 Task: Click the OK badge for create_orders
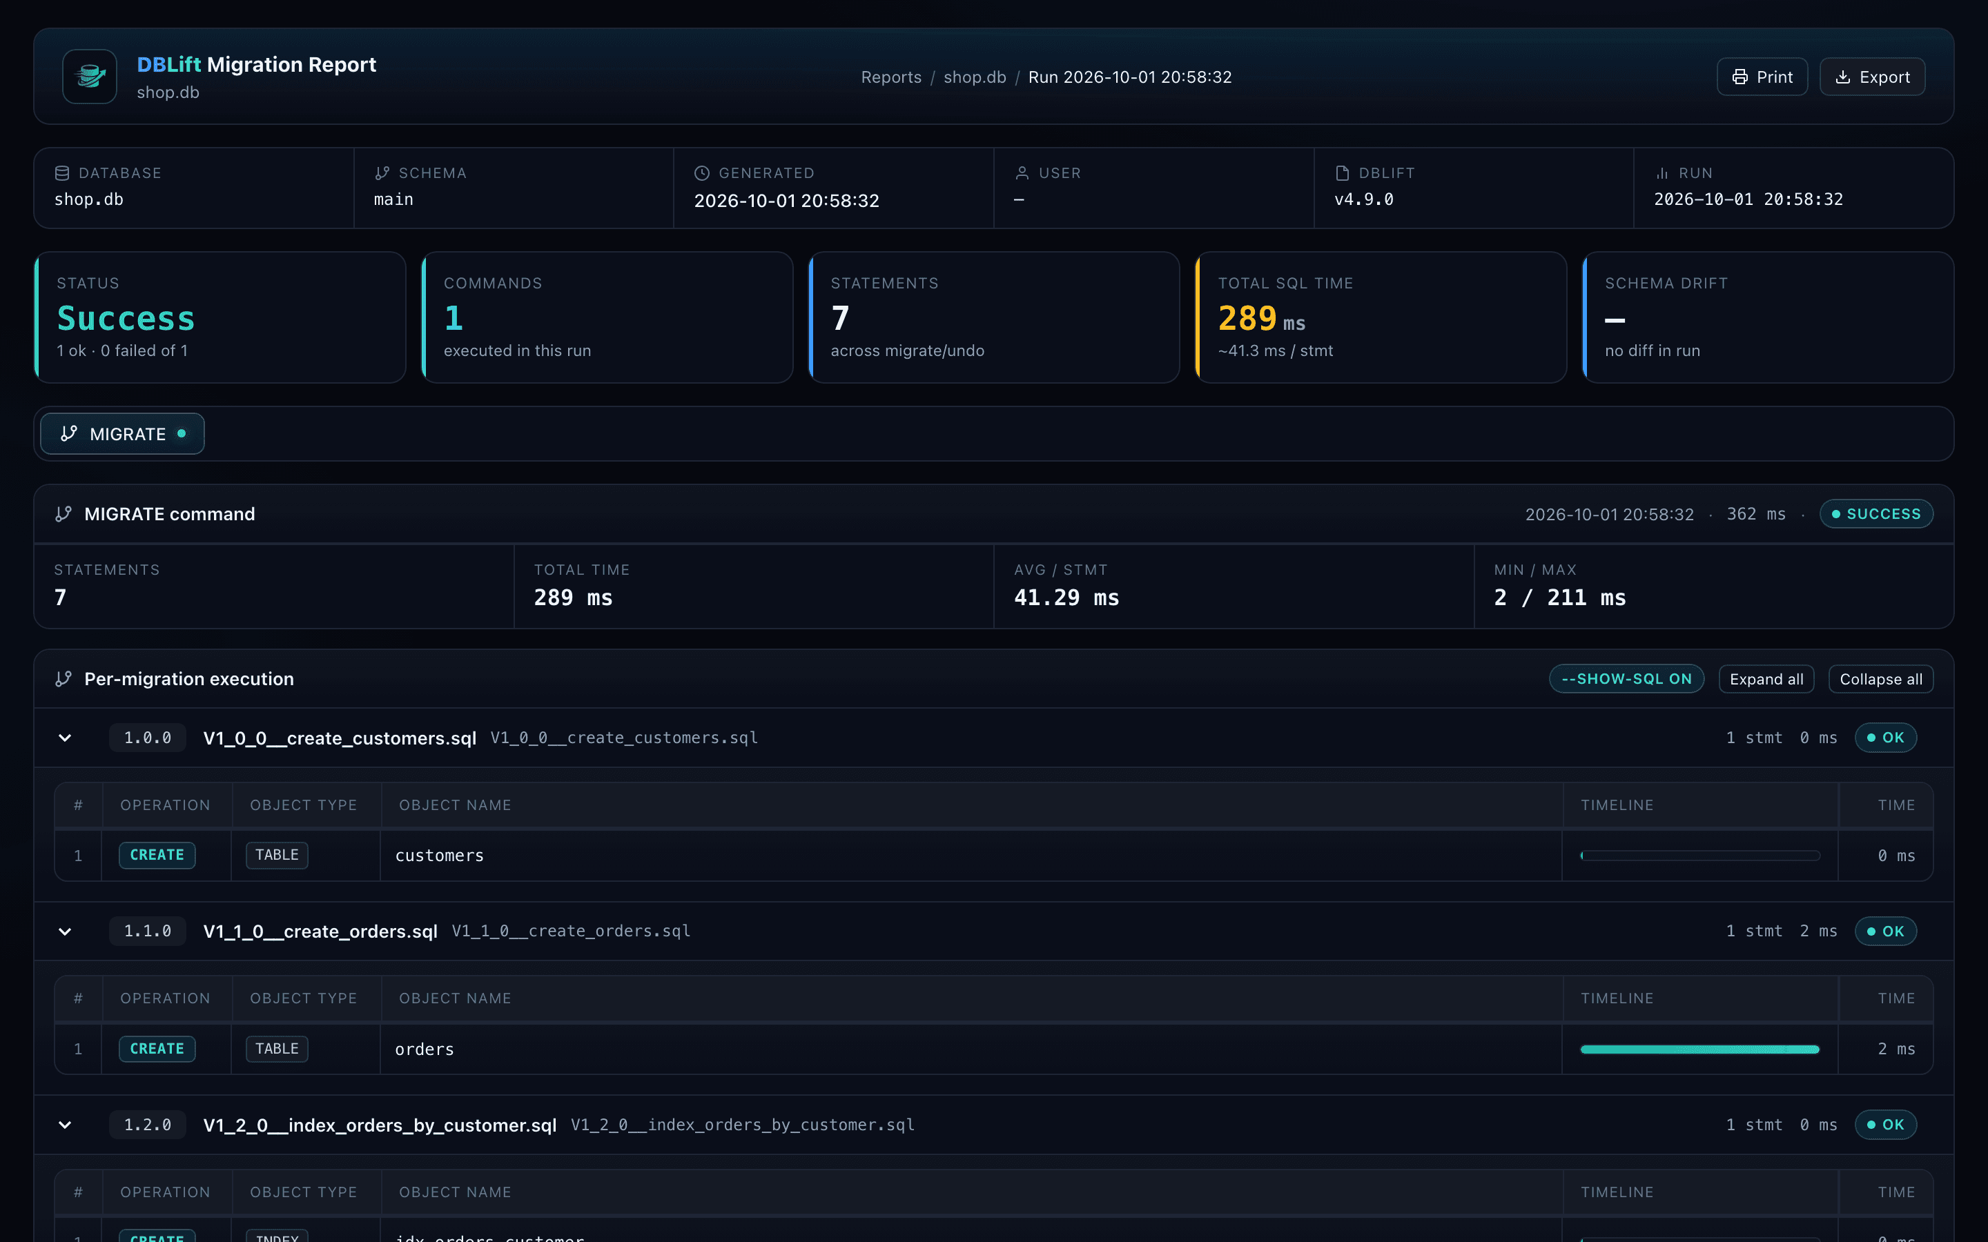[x=1886, y=931]
